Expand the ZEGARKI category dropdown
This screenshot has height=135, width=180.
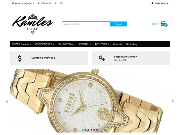click(x=85, y=44)
